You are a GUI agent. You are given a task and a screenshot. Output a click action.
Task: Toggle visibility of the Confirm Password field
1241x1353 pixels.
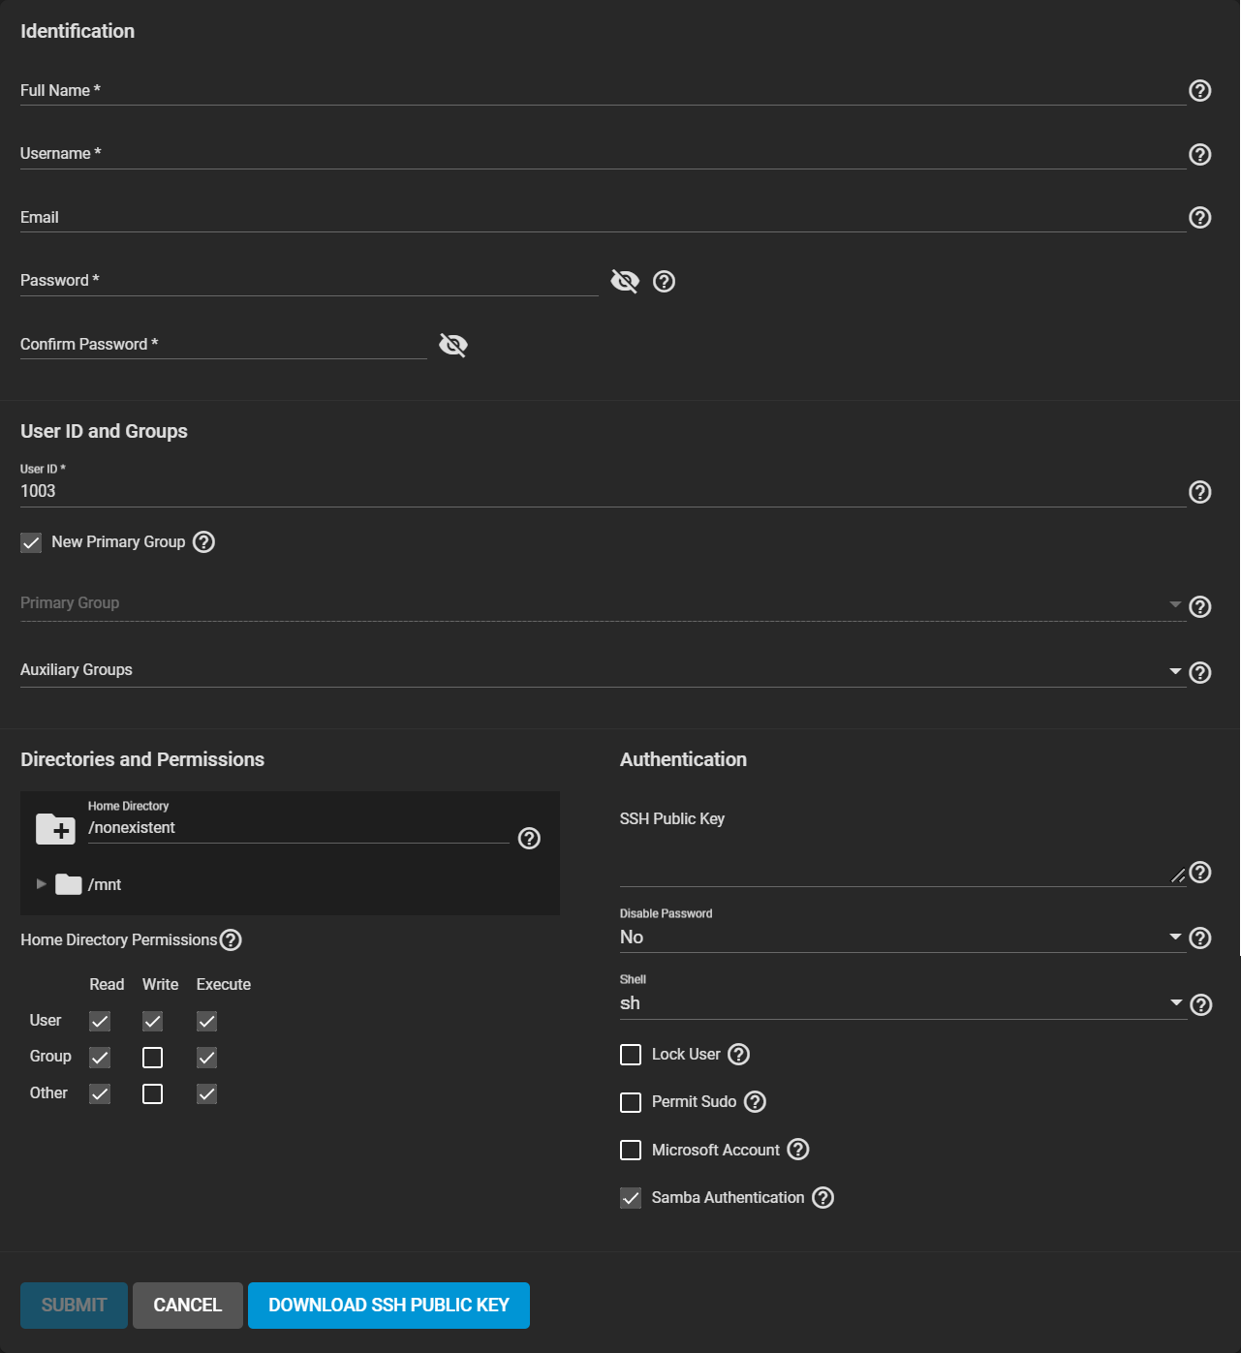453,346
